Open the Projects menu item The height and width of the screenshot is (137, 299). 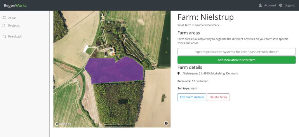[14, 26]
